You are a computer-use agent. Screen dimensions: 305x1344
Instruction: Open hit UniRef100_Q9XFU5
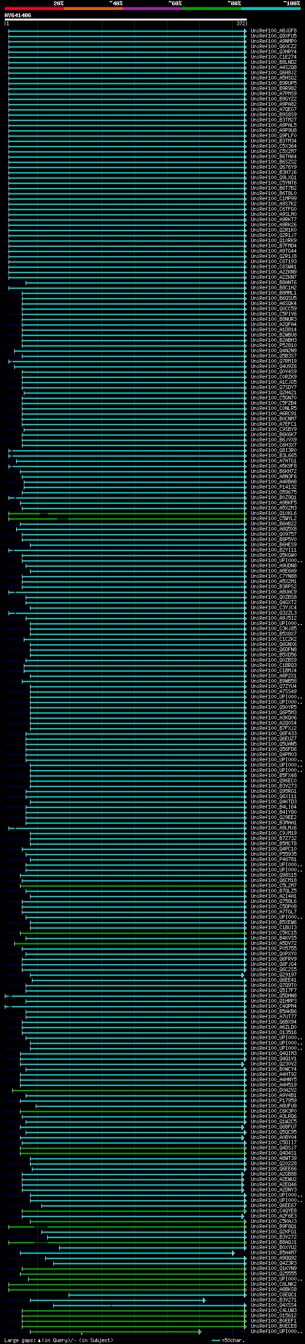274,36
